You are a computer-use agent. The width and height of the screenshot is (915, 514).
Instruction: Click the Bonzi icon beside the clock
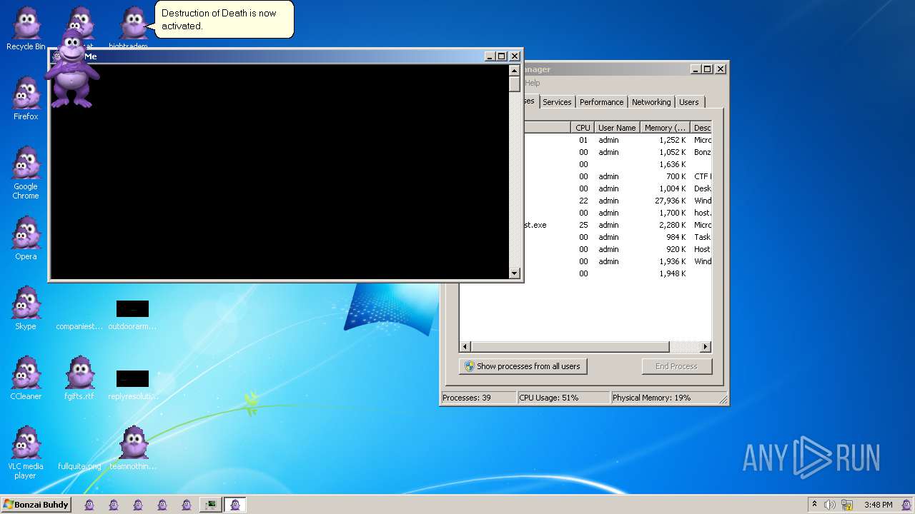(906, 505)
